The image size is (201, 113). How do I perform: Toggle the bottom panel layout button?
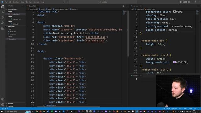184,2
